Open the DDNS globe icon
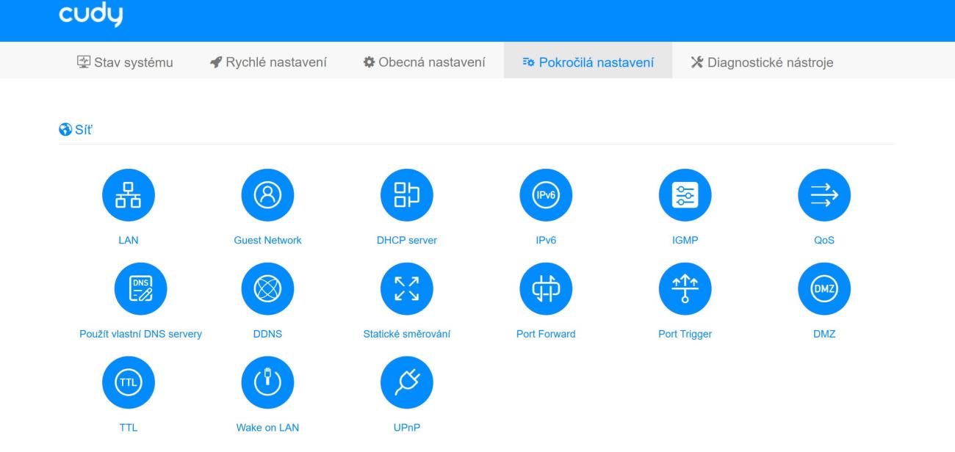This screenshot has width=955, height=452. click(x=268, y=288)
